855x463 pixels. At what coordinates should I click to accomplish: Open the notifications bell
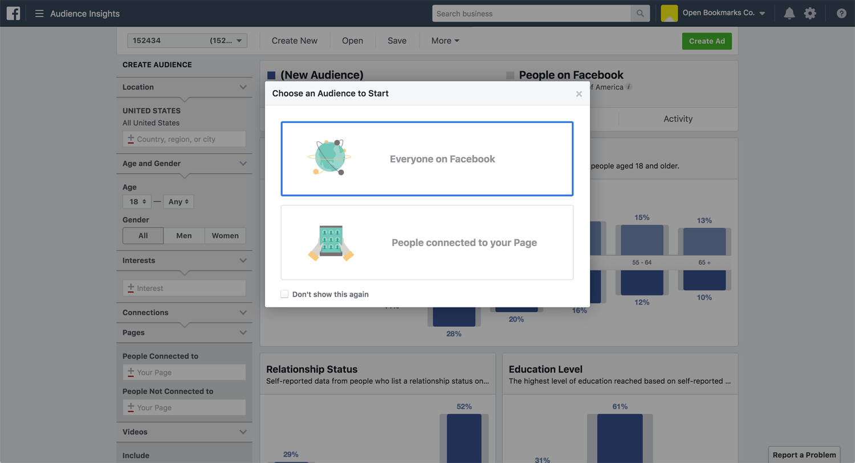pyautogui.click(x=789, y=13)
